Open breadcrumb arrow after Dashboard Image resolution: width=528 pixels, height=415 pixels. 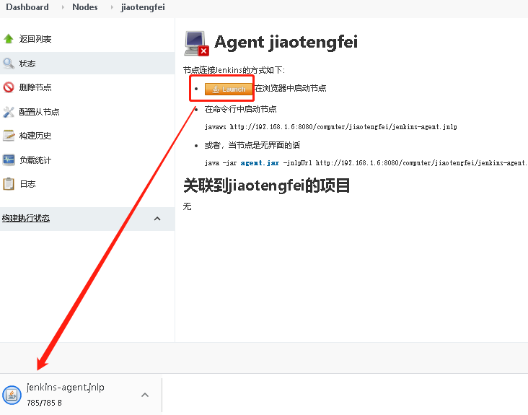click(x=63, y=7)
